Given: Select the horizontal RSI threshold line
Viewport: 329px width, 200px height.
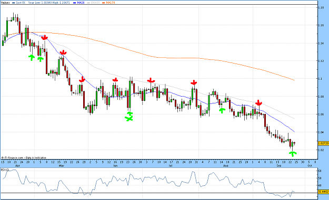Looking at the screenshot, I should [159, 193].
